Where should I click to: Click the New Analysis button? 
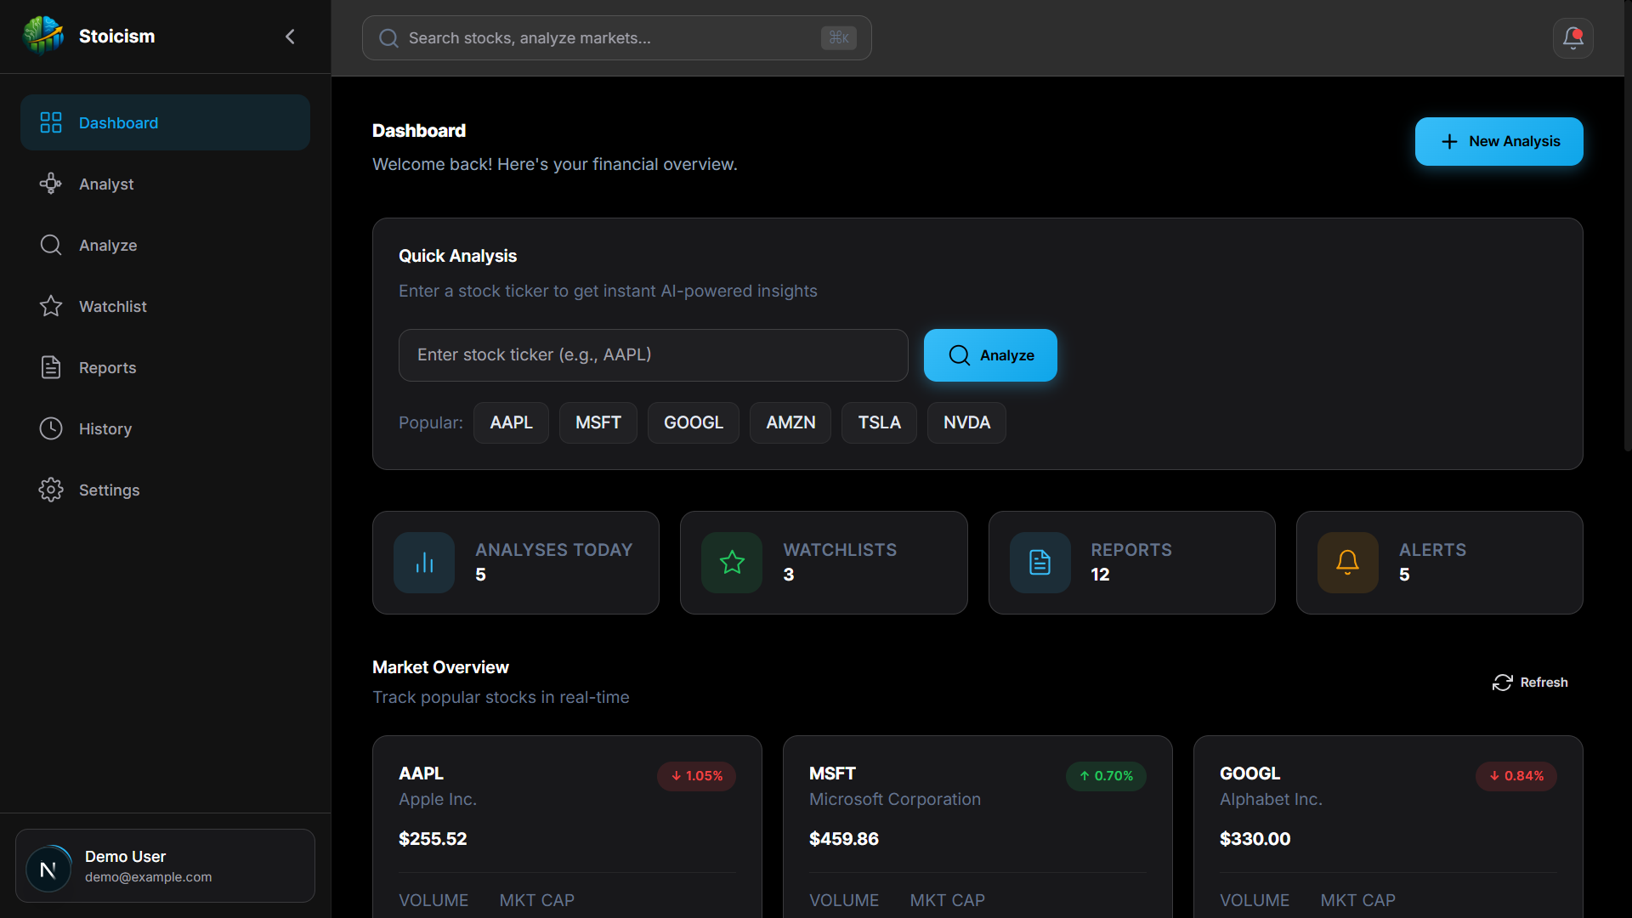coord(1499,141)
